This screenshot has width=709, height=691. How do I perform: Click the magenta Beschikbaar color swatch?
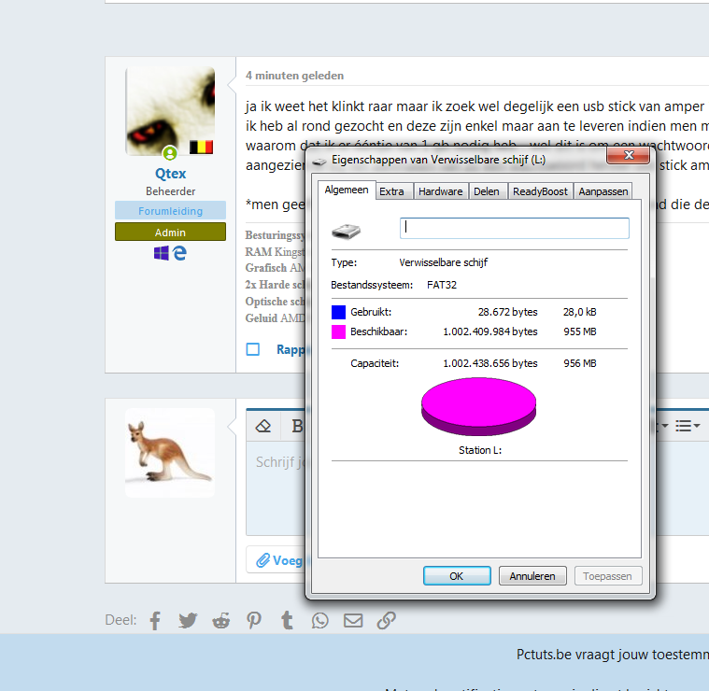click(x=338, y=332)
